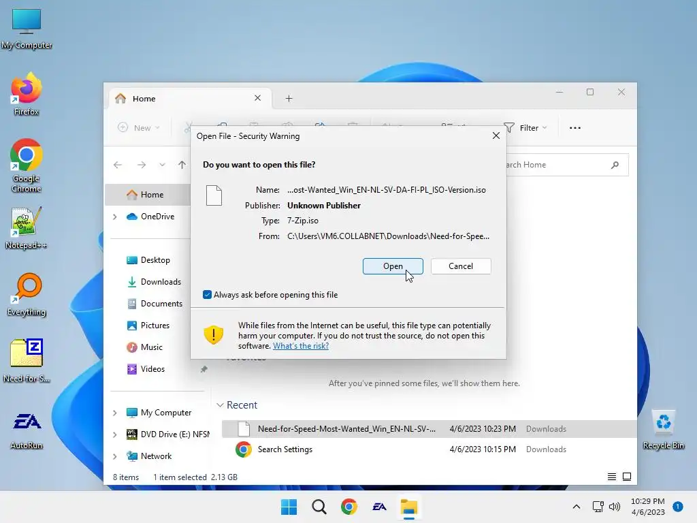The image size is (697, 523).
Task: Open the network icon in system tray
Action: click(x=598, y=507)
